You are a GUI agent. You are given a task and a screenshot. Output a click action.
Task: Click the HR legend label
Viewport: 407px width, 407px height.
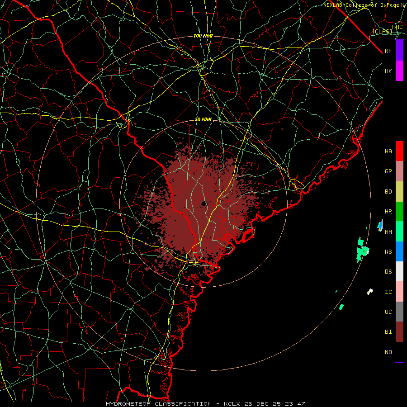pos(388,212)
